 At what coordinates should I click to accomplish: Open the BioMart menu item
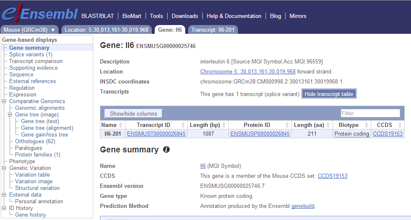pos(132,16)
